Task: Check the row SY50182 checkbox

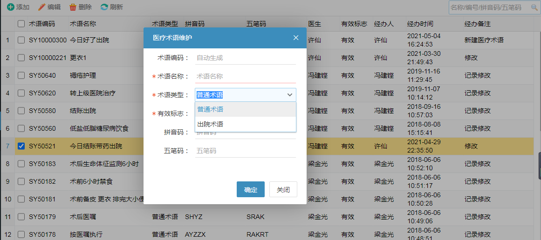Action: (21, 181)
